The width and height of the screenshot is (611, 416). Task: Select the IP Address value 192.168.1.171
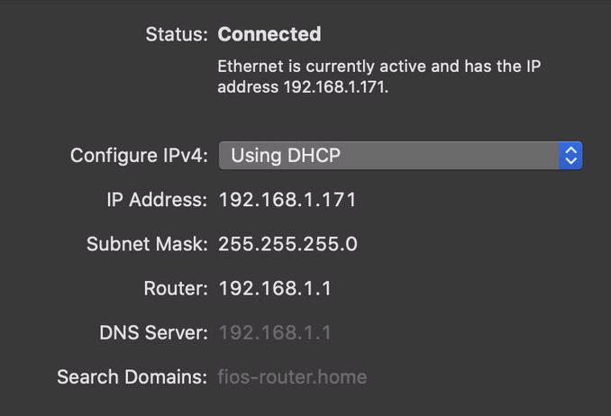click(287, 200)
